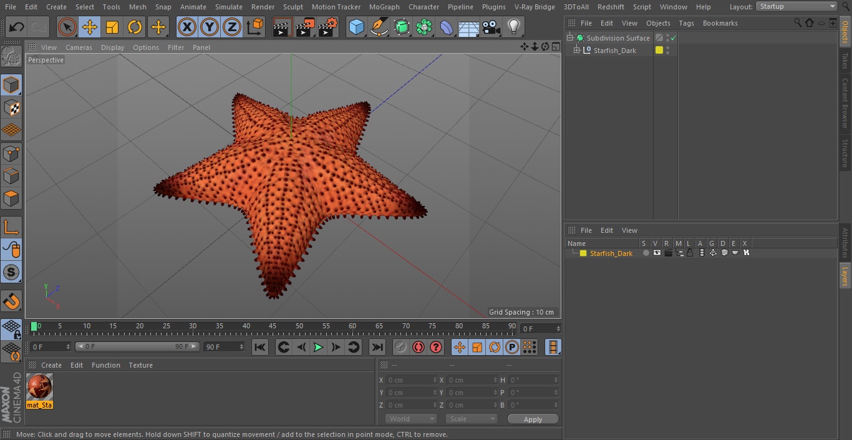Toggle Autokeying record button
Screen dimensions: 852x440
(x=419, y=347)
